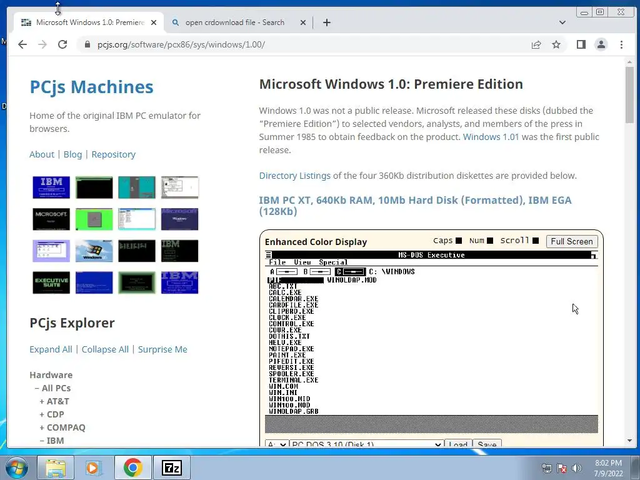
Task: Select drive C icon in MS-DOS Executive
Action: 350,271
